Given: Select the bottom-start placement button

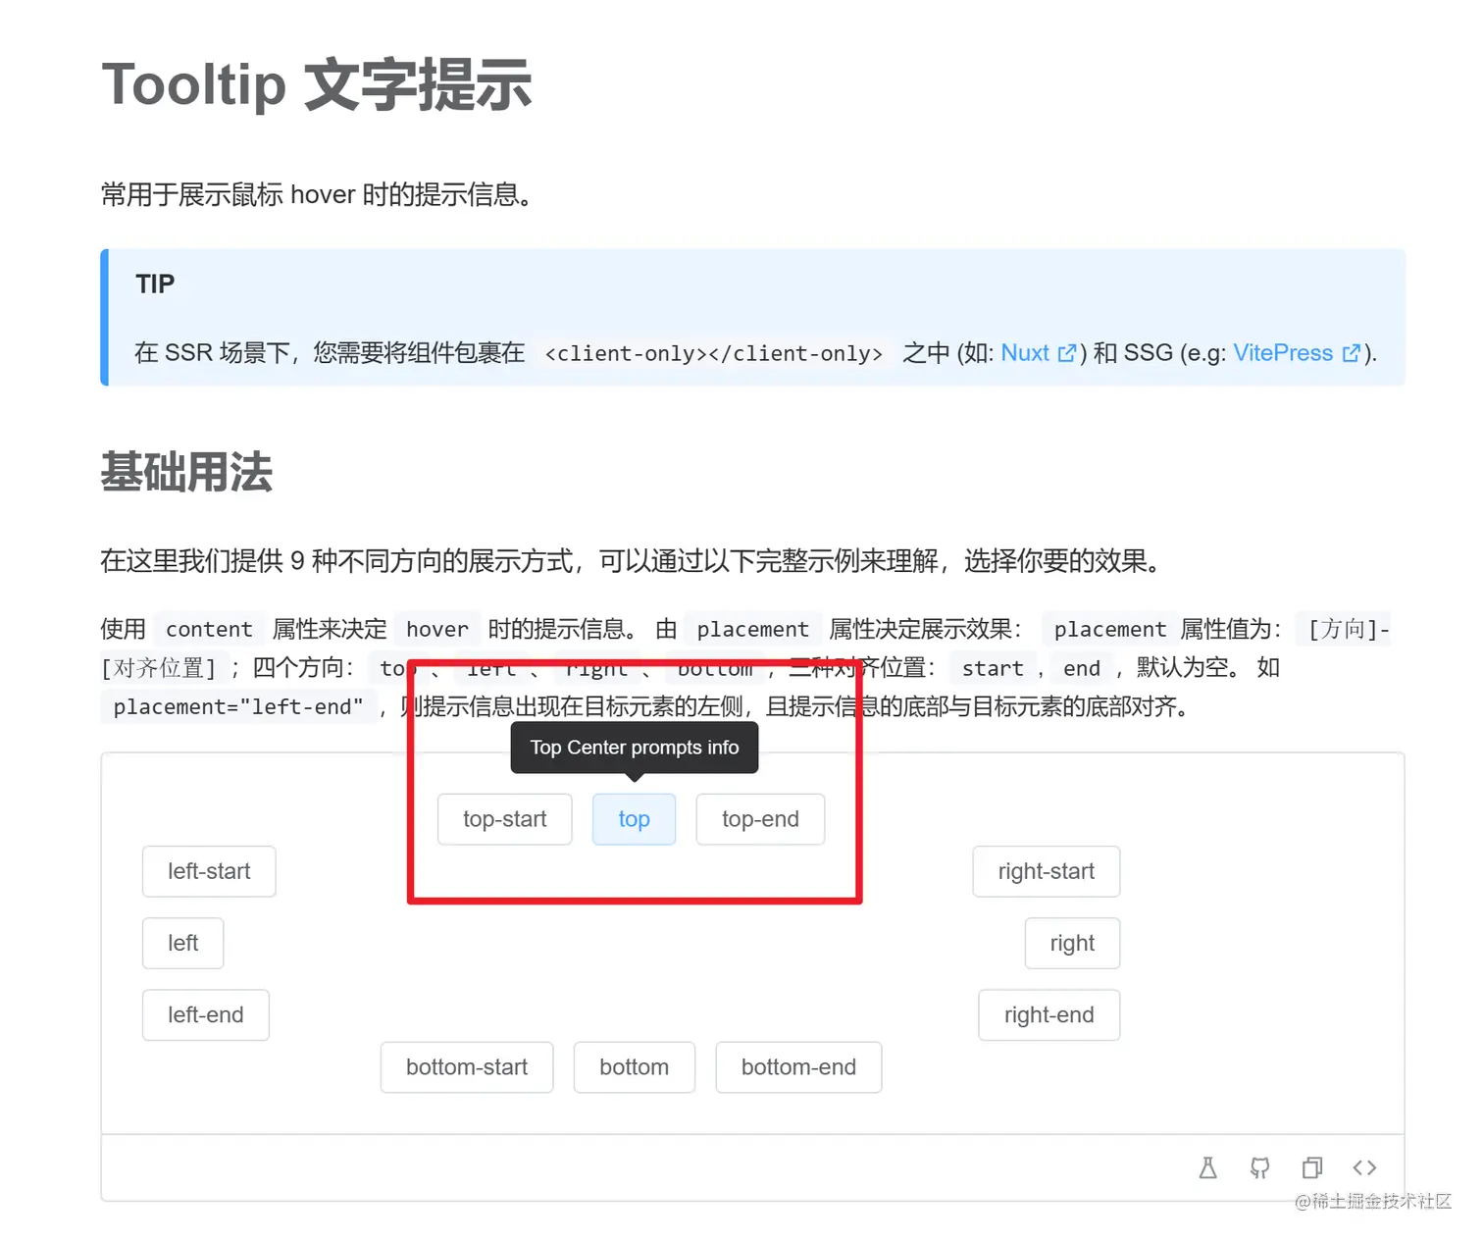Looking at the screenshot, I should [x=467, y=1067].
